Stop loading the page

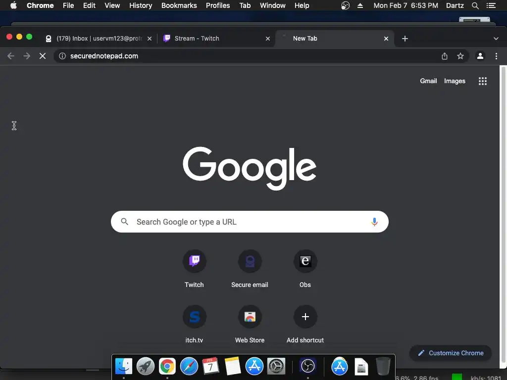click(x=43, y=56)
